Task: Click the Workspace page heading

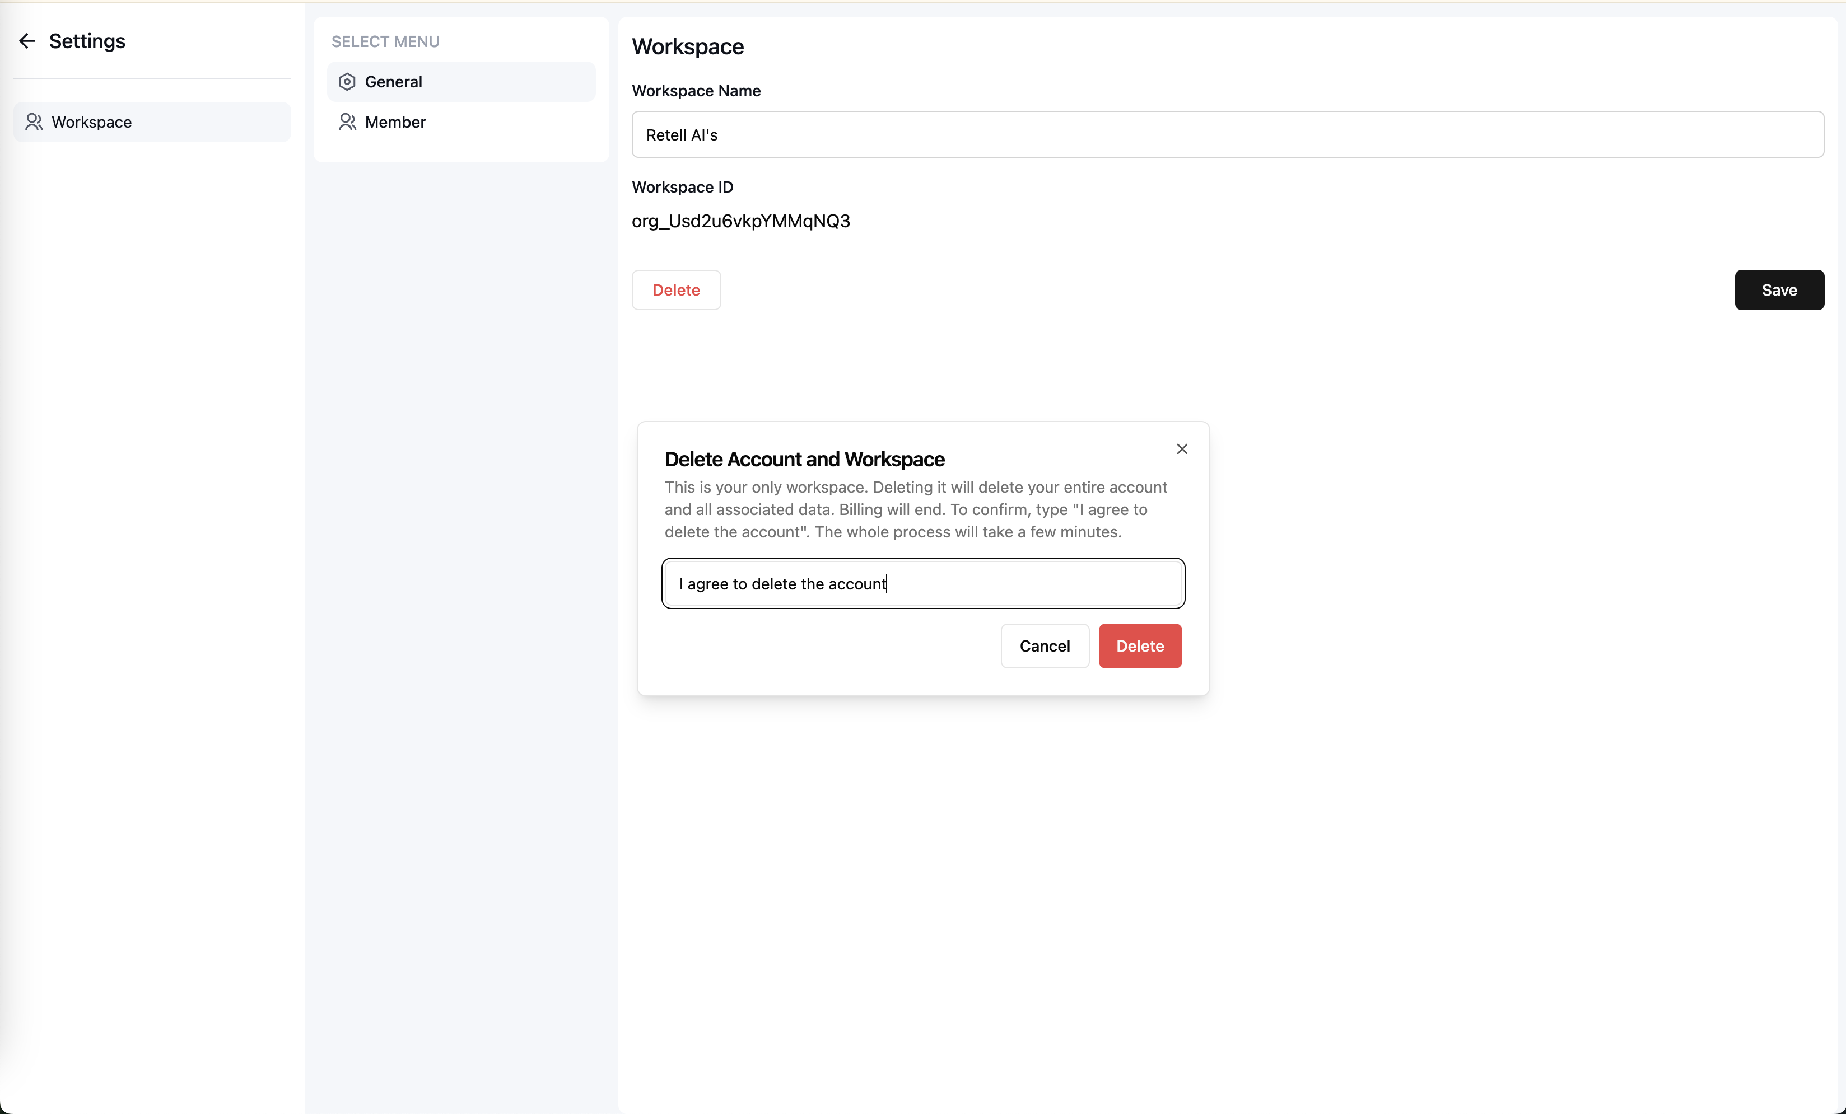Action: point(687,46)
